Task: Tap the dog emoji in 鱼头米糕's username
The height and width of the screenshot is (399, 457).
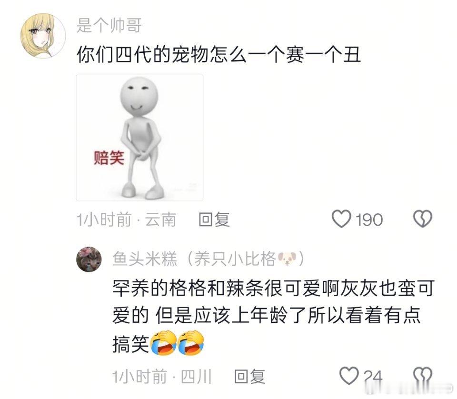Action: (287, 259)
